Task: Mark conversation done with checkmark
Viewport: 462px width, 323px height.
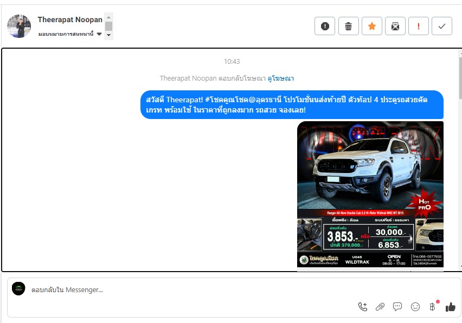Action: coord(442,26)
